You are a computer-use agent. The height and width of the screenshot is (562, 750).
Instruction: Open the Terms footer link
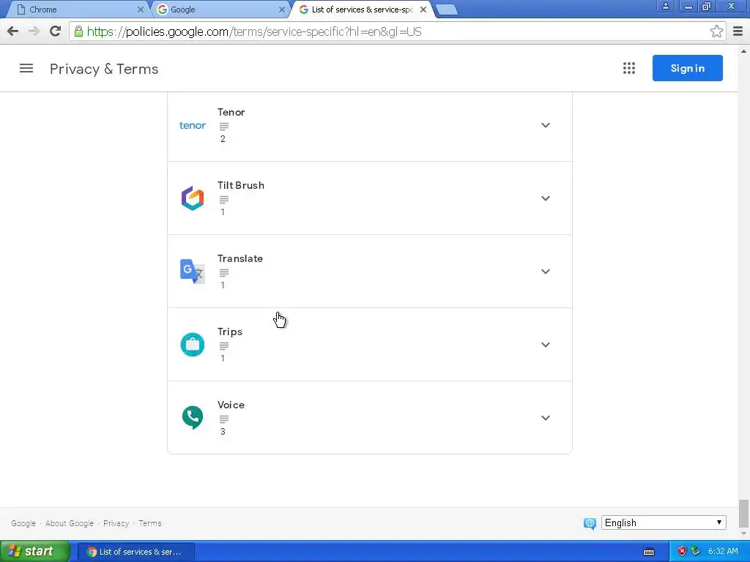coord(149,523)
